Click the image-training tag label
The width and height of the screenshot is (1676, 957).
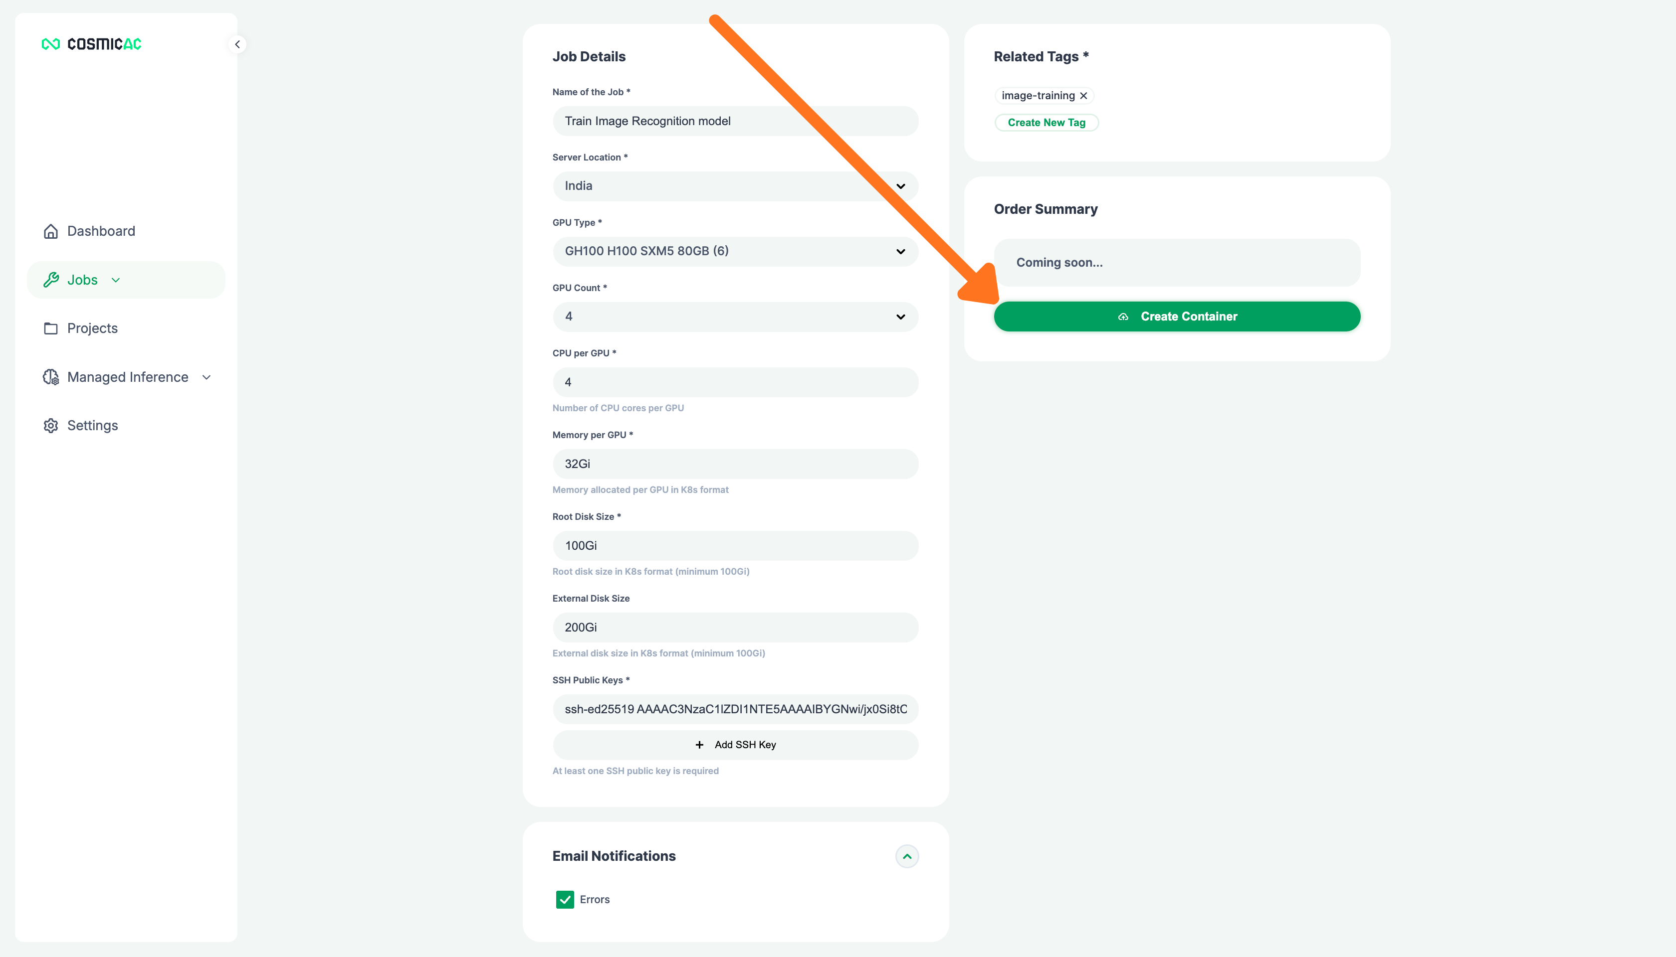pyautogui.click(x=1038, y=96)
